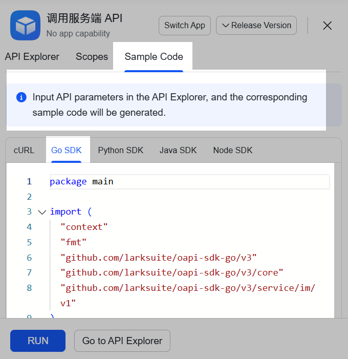Click the Switch App button

tap(185, 26)
